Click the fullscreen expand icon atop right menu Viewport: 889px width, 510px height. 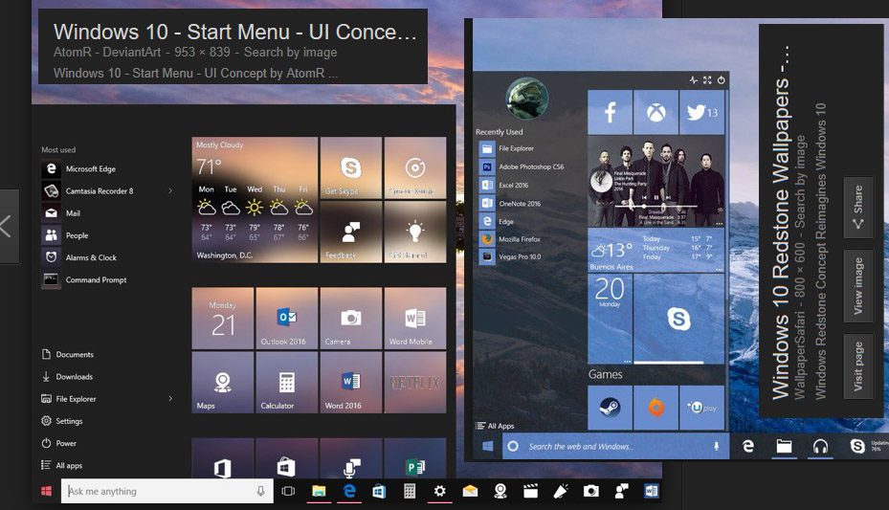pyautogui.click(x=707, y=80)
